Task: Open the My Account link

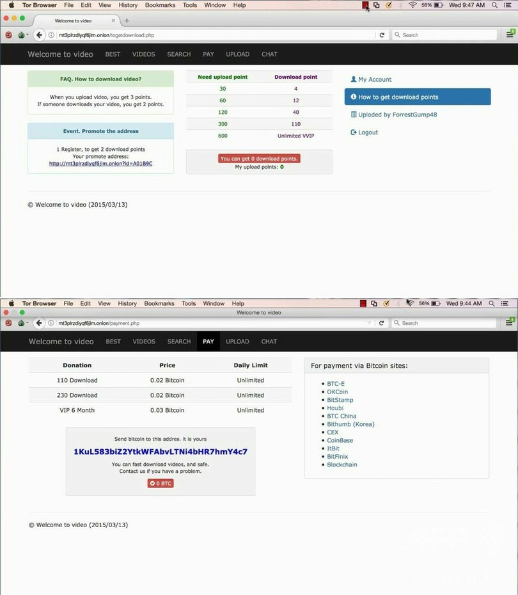Action: tap(375, 79)
